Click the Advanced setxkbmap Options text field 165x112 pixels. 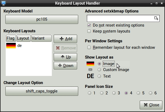point(120,18)
